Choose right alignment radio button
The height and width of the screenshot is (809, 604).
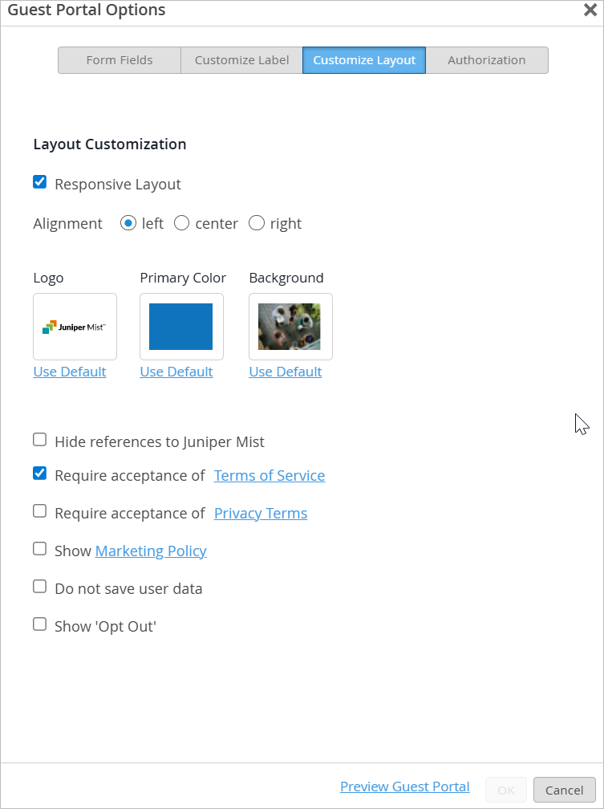[x=257, y=223]
